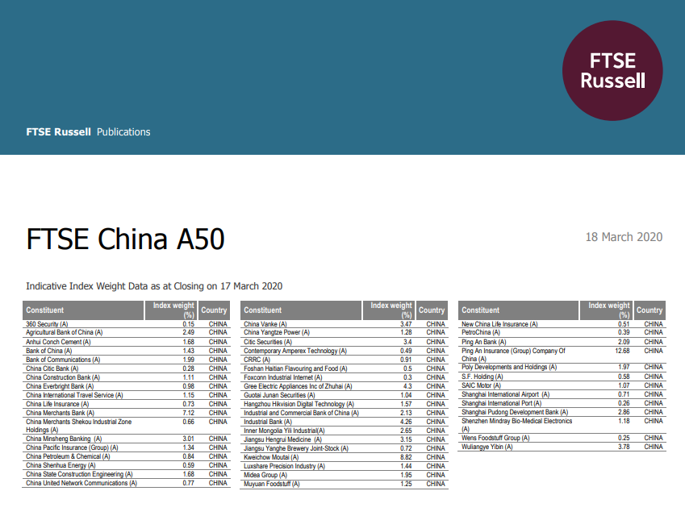The height and width of the screenshot is (516, 685).
Task: Select 'Foshan Haitian Flavouring and Food (A)'
Action: click(x=295, y=368)
